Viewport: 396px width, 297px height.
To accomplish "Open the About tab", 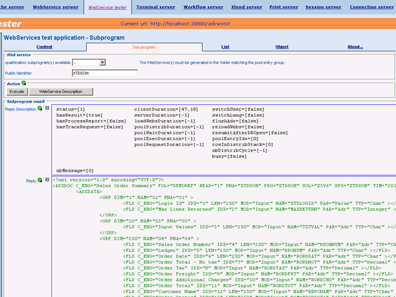I will (x=355, y=47).
